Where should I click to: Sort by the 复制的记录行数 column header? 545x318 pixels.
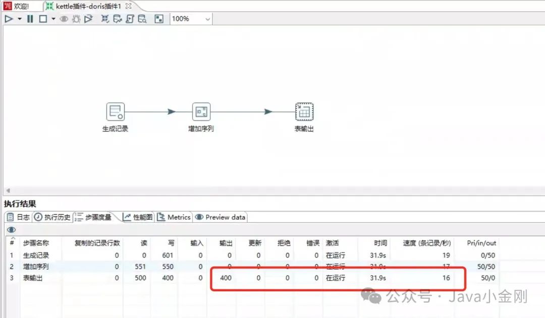97,243
